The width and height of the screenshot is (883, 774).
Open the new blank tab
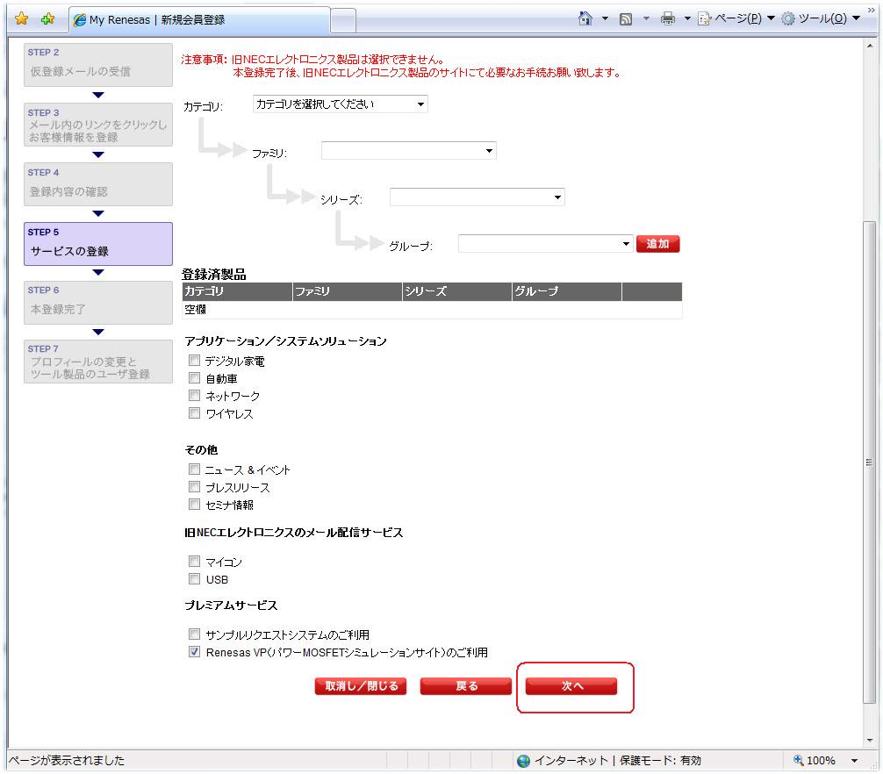[343, 19]
